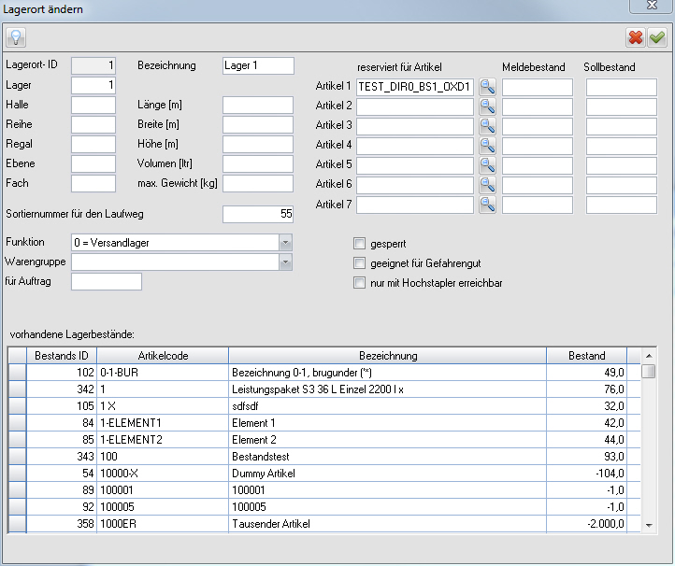
Task: Click Meldebestand field for Artikel 4
Action: click(538, 147)
